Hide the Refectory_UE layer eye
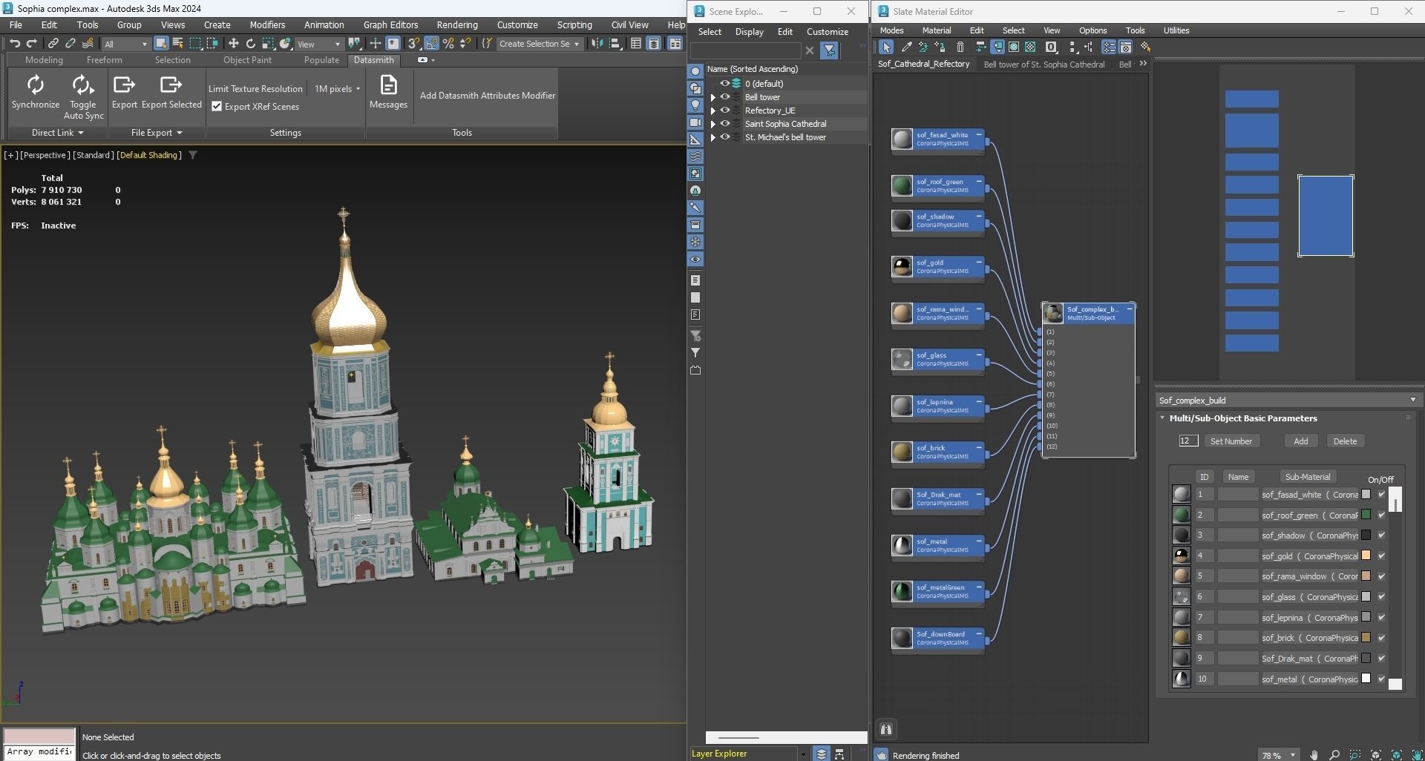1425x761 pixels. coord(725,111)
